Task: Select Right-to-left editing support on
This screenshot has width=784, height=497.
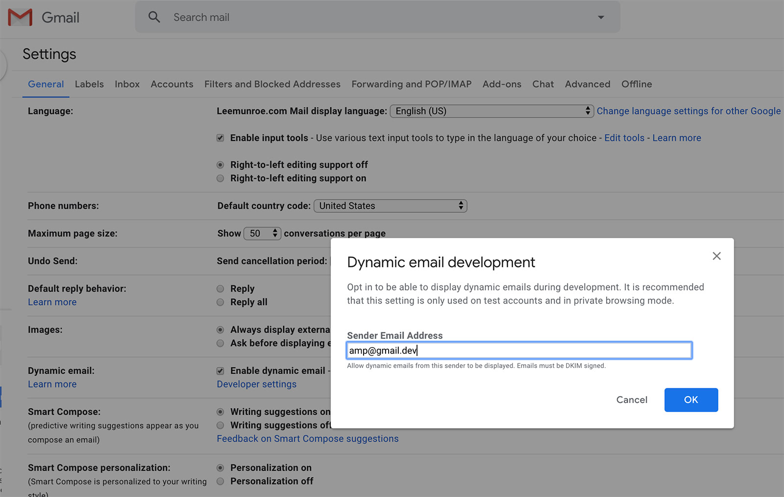Action: coord(220,179)
